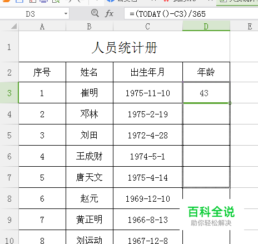This screenshot has width=258, height=244.
Task: Click the 年龄 header cell
Action: (x=206, y=72)
